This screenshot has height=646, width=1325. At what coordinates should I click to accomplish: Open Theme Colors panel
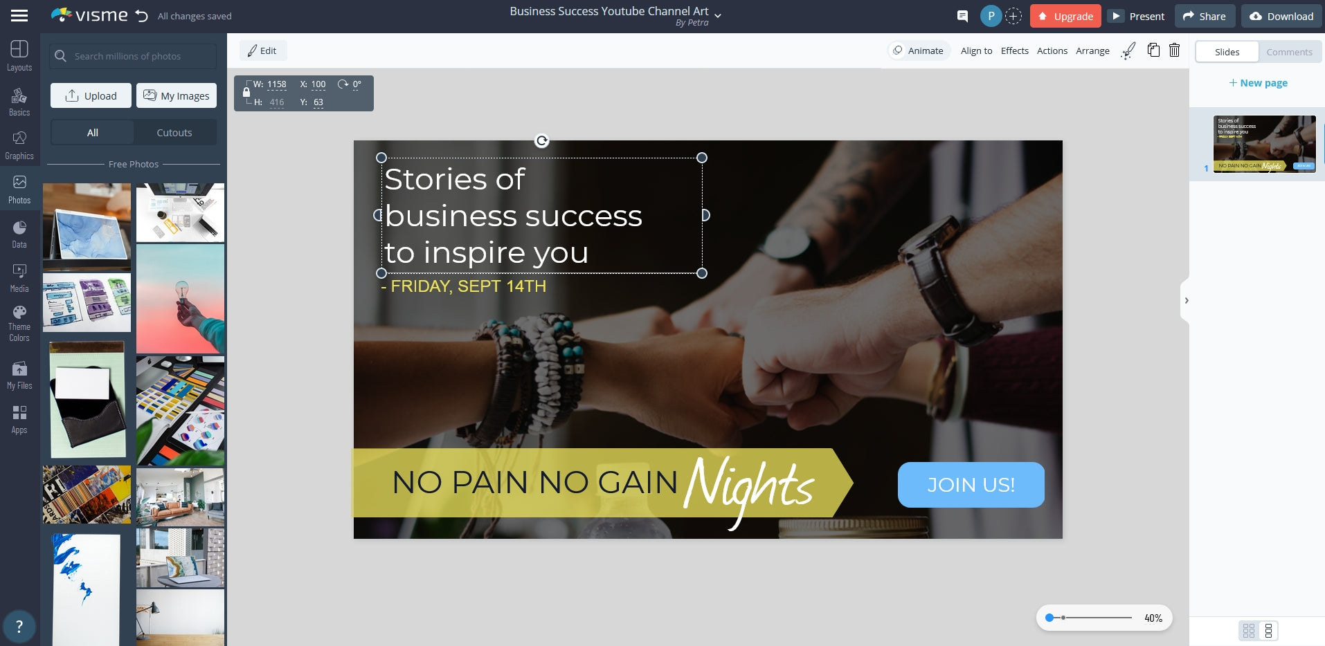[x=19, y=324]
